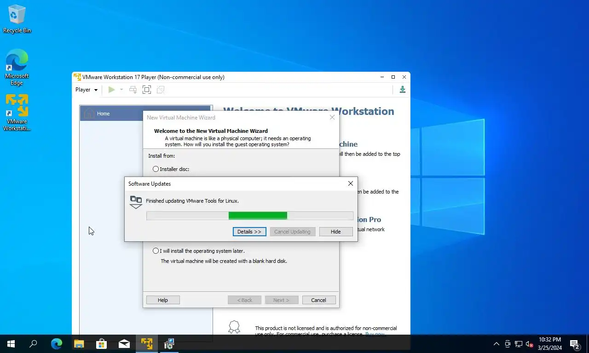Click the installer taskbar icon next to VMware
Viewport: 589px width, 353px height.
(x=169, y=344)
